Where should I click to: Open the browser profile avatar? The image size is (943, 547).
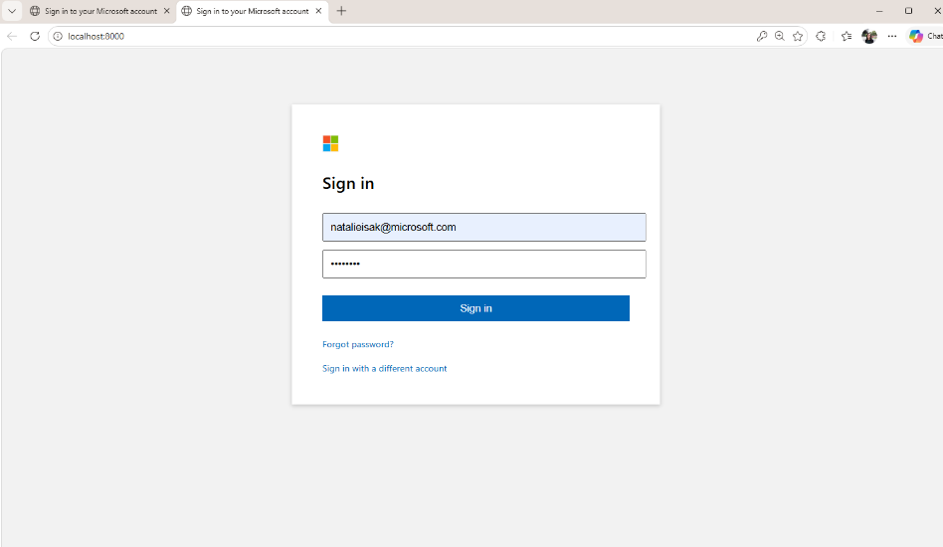tap(869, 36)
